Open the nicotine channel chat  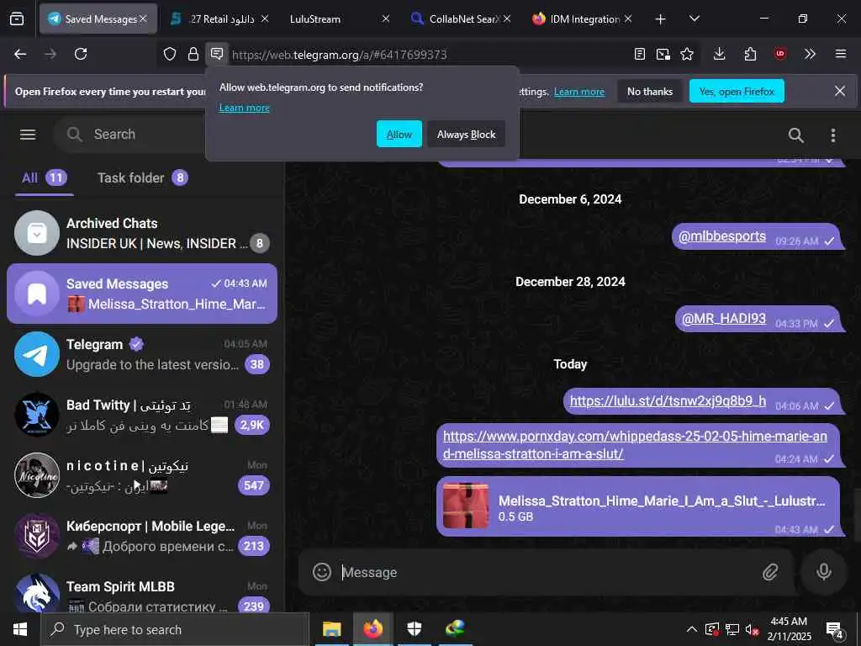142,475
